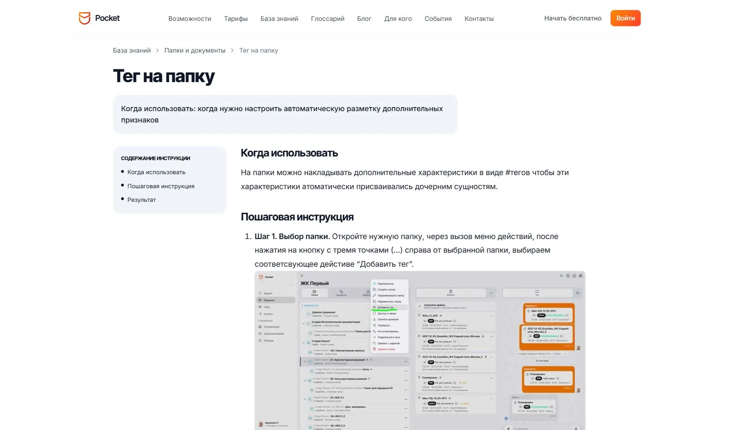Viewport: 733px width, 430px height.
Task: Visit the Блог page
Action: pyautogui.click(x=364, y=19)
